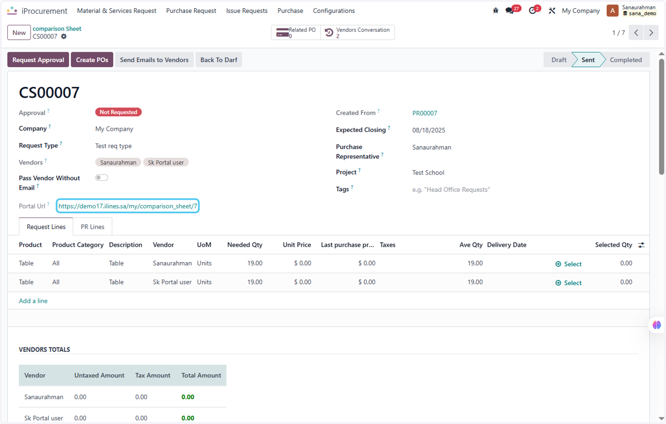Toggle Pass Vendor Without Email switch
The image size is (666, 424).
(102, 178)
